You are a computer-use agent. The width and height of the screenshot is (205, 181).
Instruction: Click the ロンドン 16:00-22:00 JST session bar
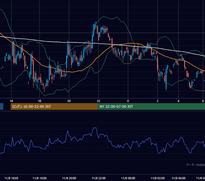(x=54, y=106)
